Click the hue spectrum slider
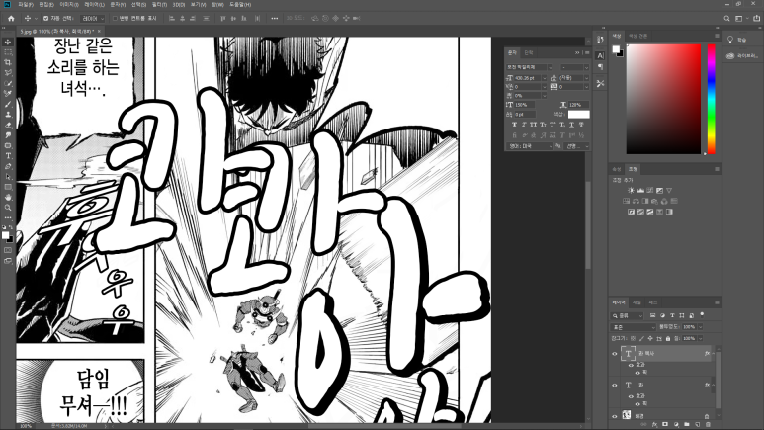The width and height of the screenshot is (764, 430). coord(712,99)
